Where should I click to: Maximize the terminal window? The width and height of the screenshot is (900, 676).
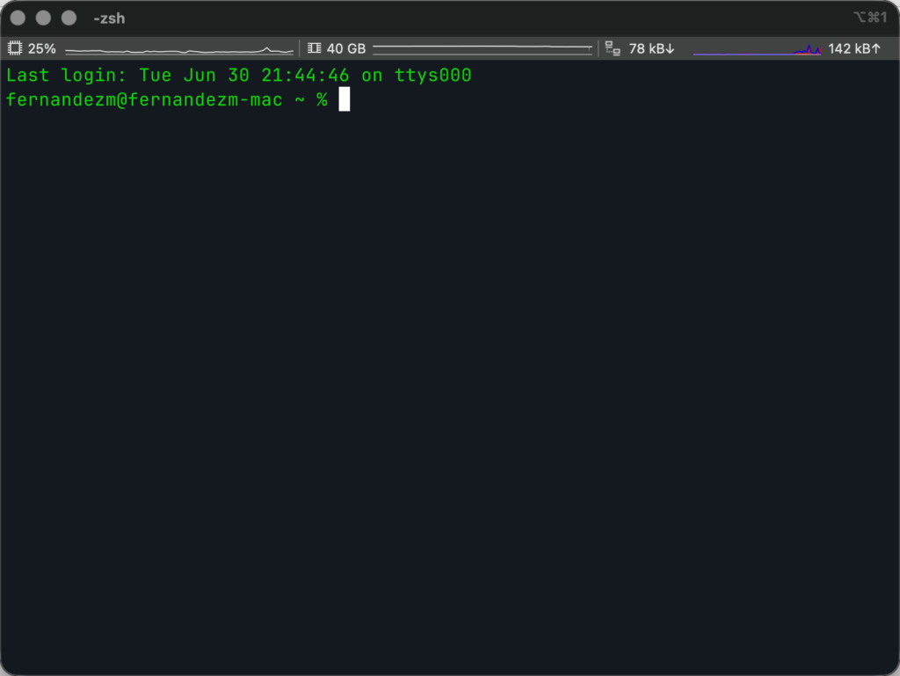(69, 18)
